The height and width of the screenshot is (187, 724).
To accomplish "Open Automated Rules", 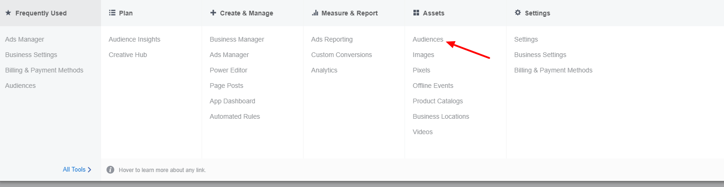I will pyautogui.click(x=235, y=117).
